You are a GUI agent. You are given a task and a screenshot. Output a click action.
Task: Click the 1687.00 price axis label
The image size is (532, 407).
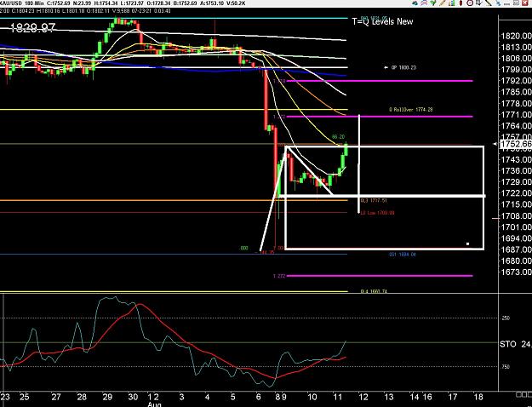[516, 249]
